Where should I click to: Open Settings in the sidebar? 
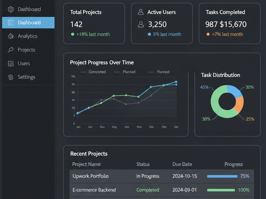click(28, 77)
